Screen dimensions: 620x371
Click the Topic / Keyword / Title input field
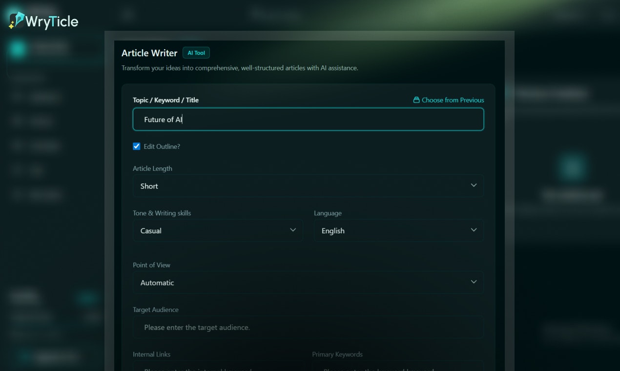click(x=308, y=119)
